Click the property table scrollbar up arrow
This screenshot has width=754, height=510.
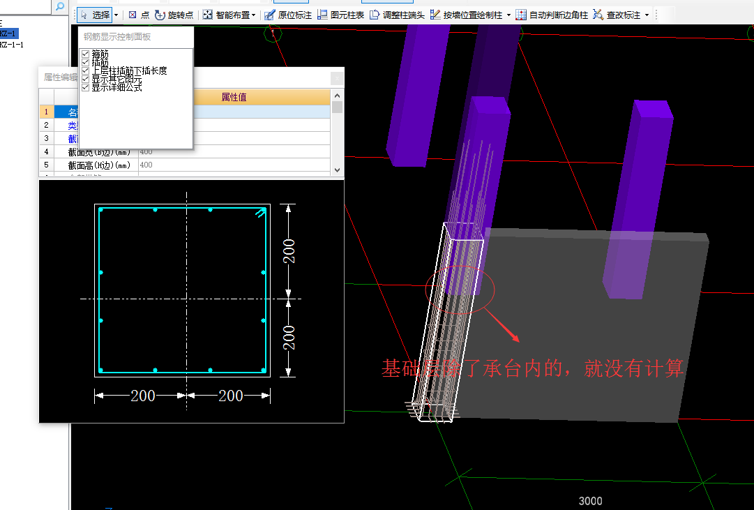337,96
